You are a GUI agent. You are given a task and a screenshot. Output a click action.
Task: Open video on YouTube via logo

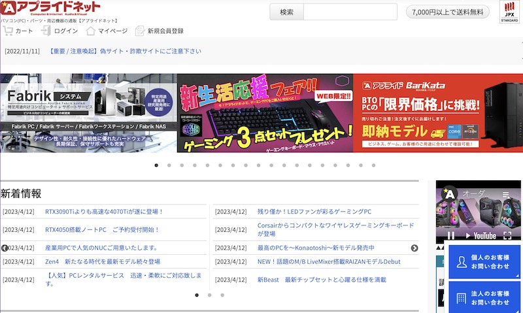click(481, 236)
